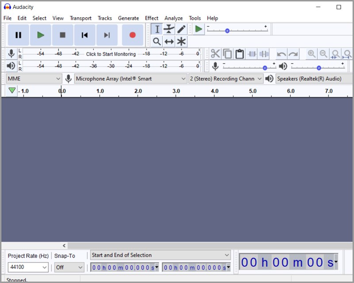Start recording with the red Record button
This screenshot has width=354, height=283.
132,35
